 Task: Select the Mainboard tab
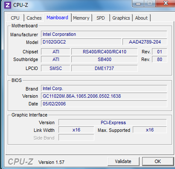coord(57,17)
